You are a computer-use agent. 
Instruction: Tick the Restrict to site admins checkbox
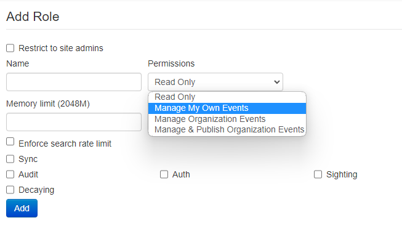(x=10, y=48)
